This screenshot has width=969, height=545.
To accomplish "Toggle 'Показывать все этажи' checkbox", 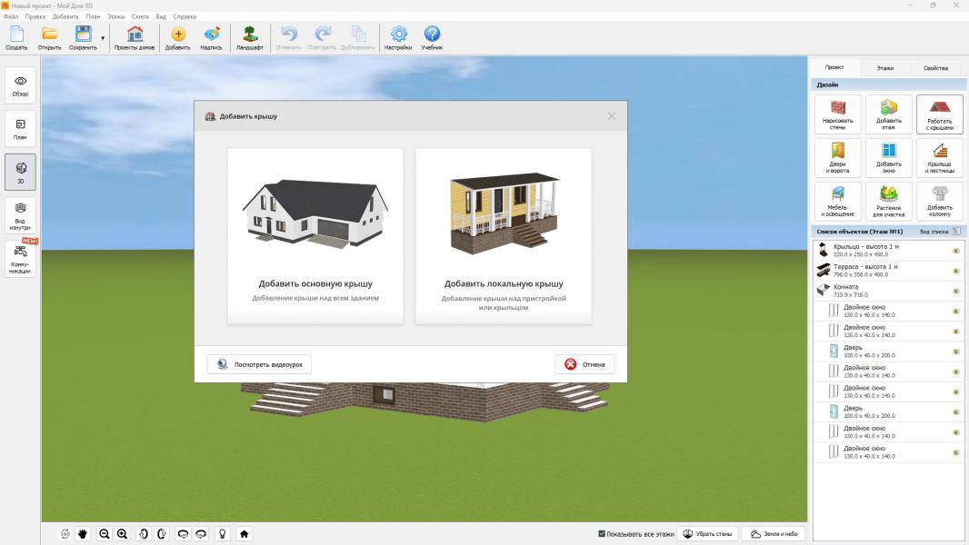I will [602, 534].
